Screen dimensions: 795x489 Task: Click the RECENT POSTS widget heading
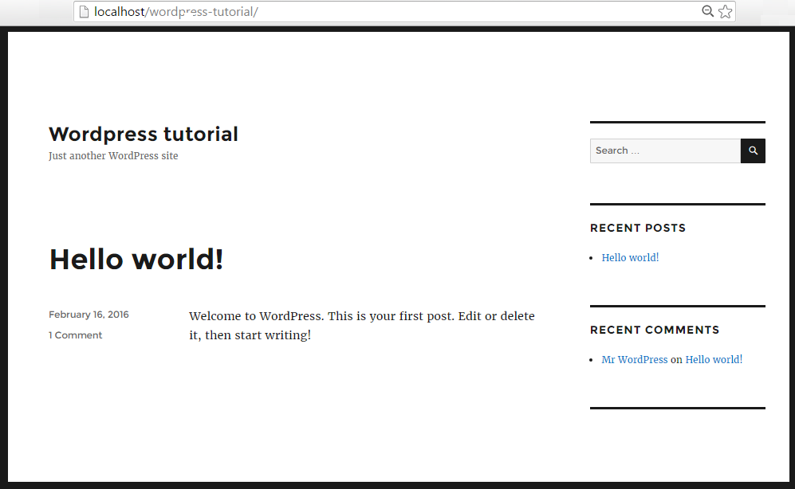[x=638, y=229]
